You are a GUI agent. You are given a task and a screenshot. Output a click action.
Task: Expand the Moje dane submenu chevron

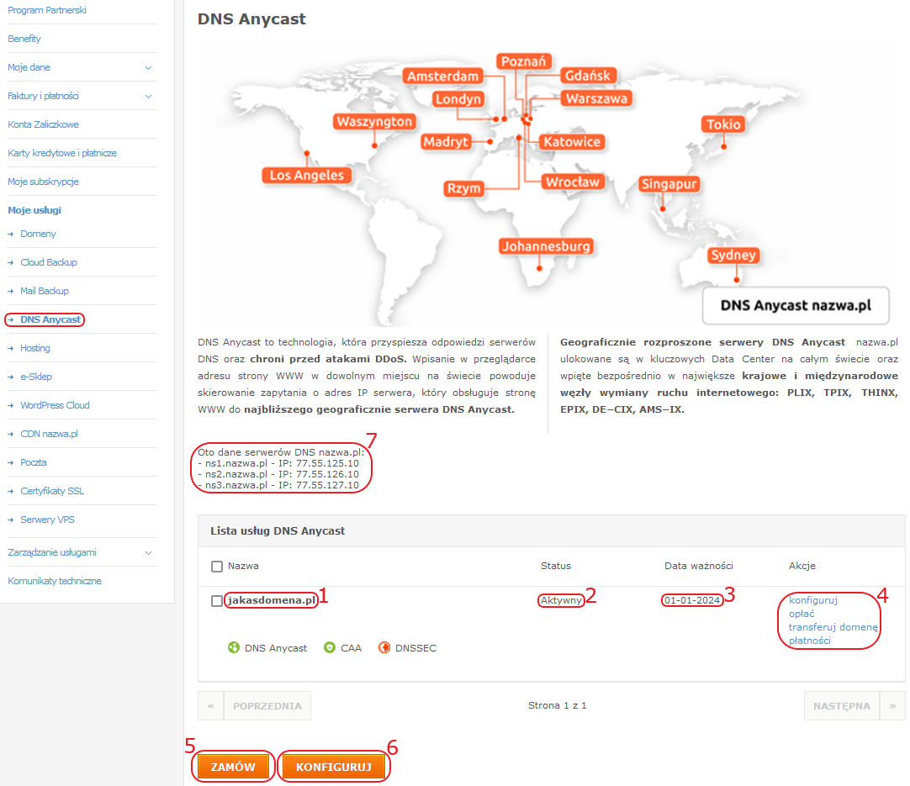(x=149, y=68)
